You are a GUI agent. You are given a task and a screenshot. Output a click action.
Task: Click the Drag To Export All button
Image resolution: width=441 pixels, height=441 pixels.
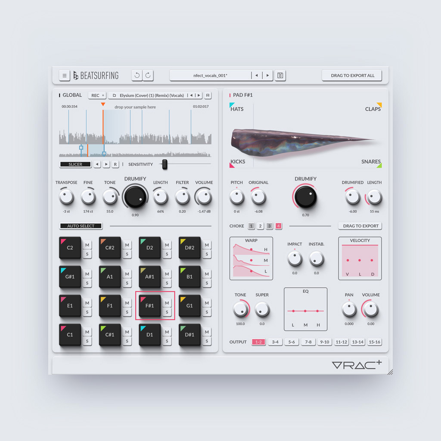tap(352, 75)
